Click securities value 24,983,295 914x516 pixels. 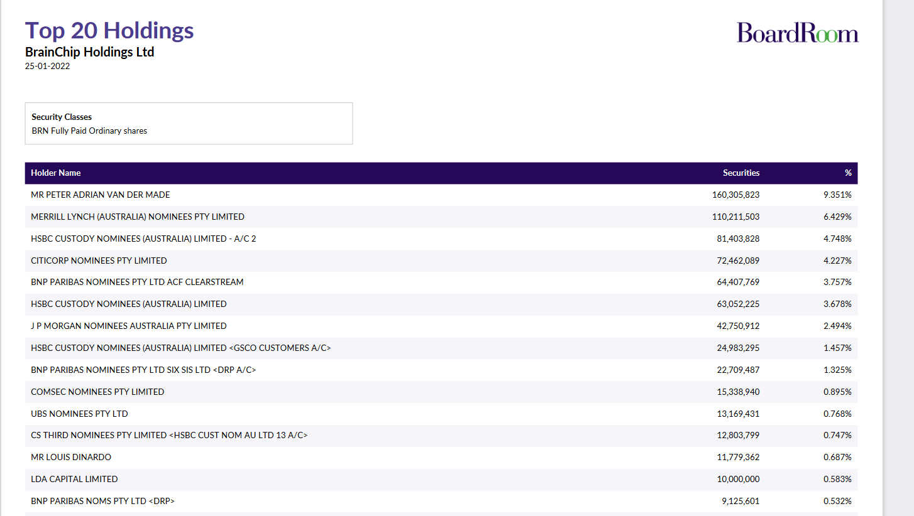[x=738, y=348]
